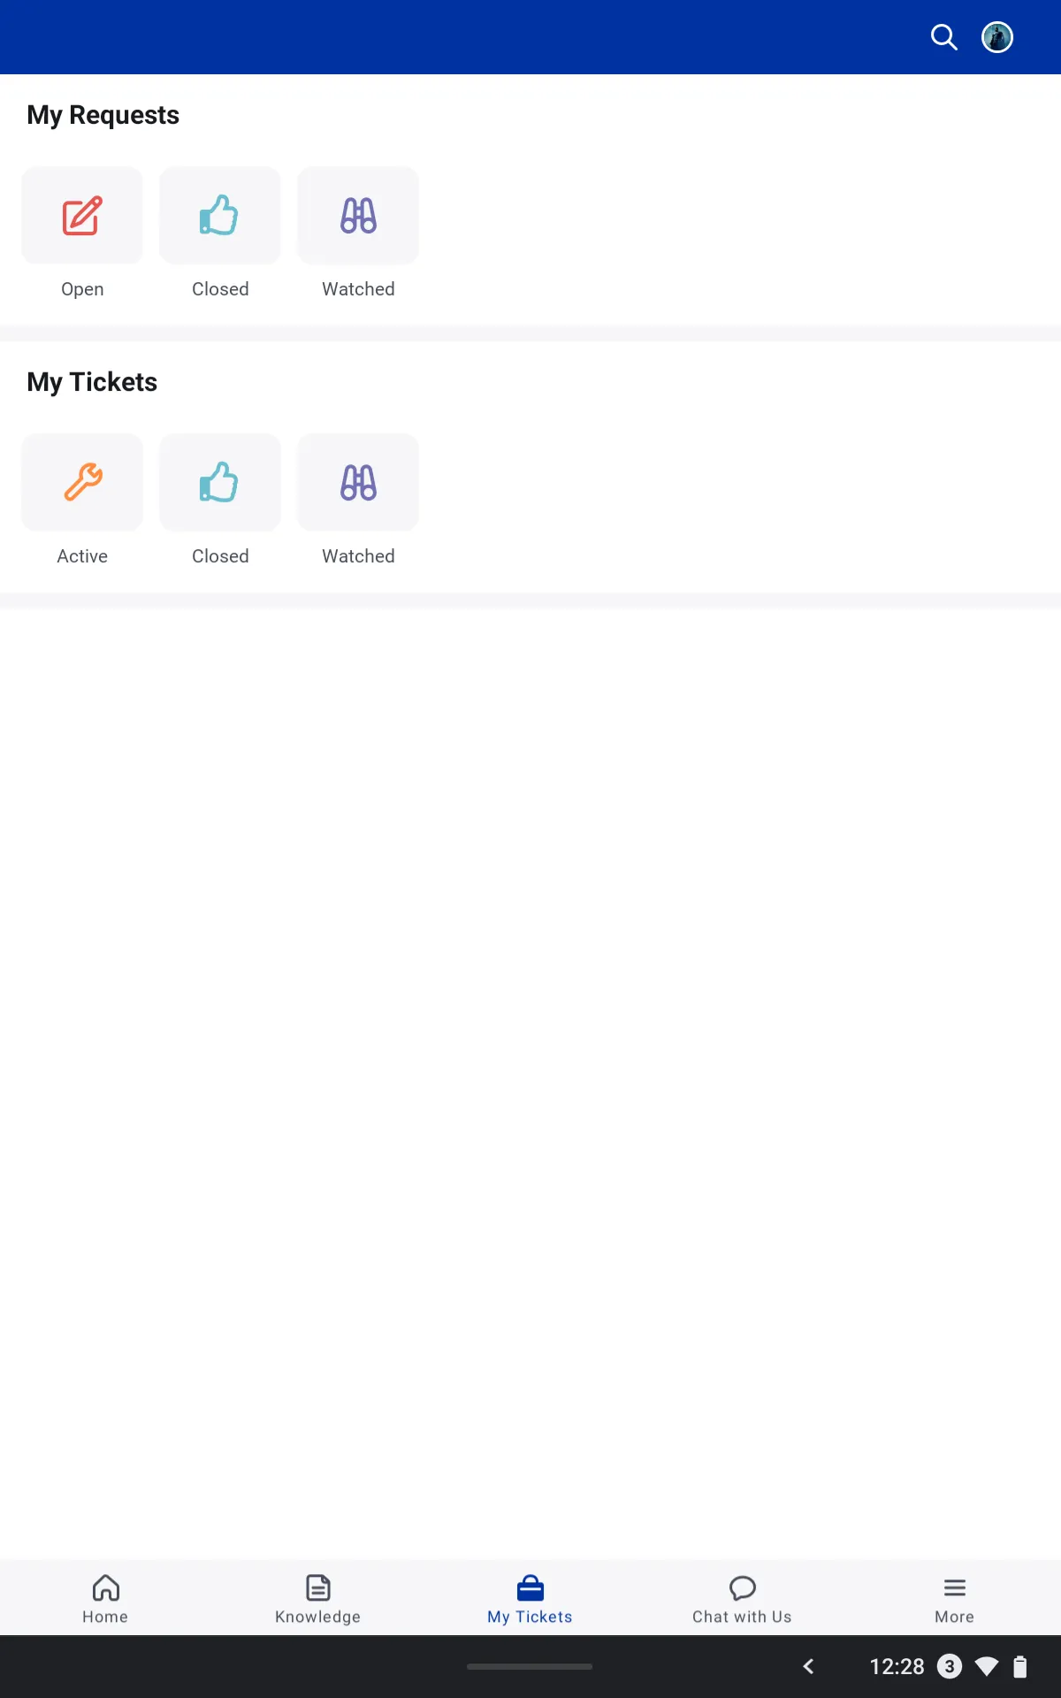
Task: Open the Open requests icon
Action: [81, 215]
